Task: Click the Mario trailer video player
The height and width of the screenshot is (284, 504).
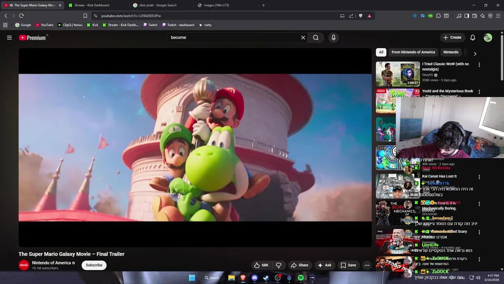Action: pos(195,148)
